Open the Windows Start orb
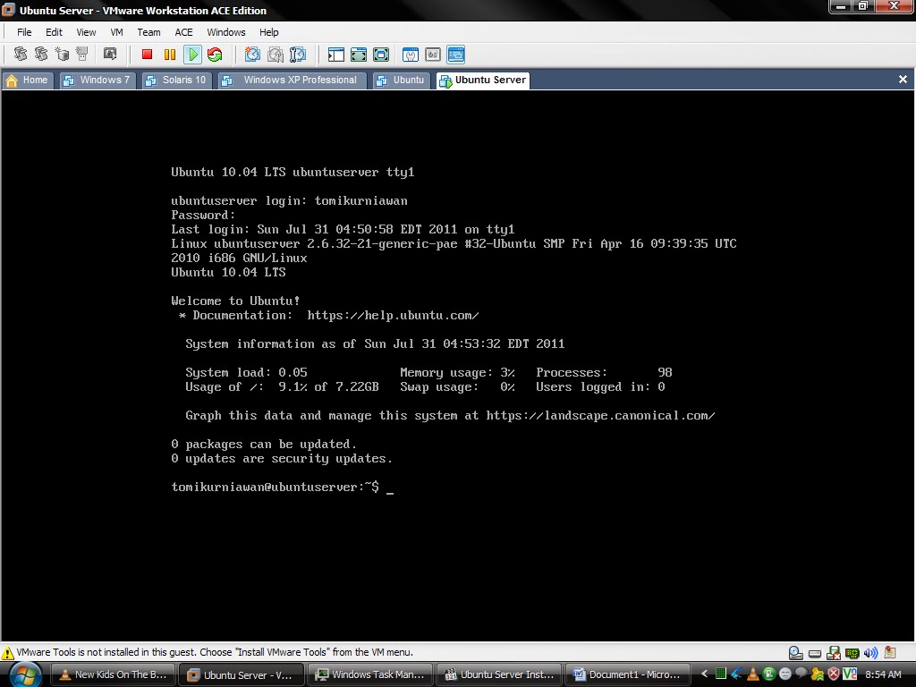 25,674
